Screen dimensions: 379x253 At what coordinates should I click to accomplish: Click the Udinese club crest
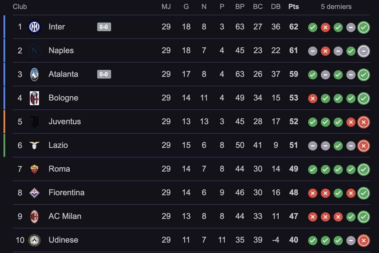(34, 240)
